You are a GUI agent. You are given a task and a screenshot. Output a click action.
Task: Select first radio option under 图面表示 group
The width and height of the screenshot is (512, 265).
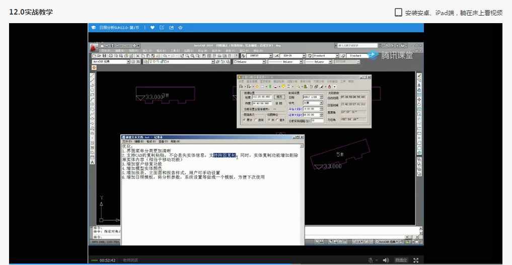[244, 120]
